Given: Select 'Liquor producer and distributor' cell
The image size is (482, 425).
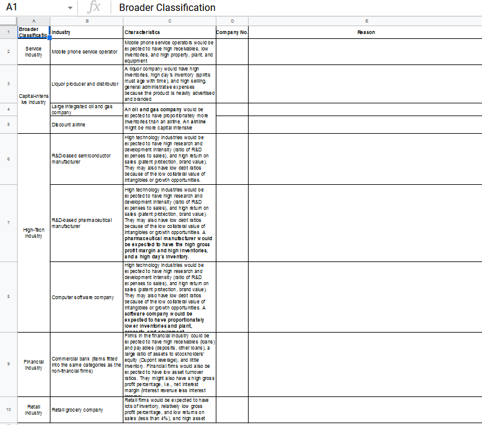Looking at the screenshot, I should click(x=87, y=84).
